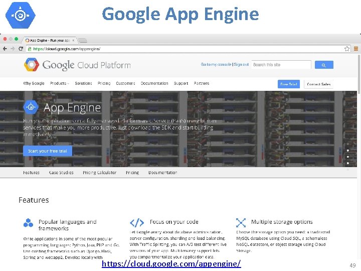Open the top nav Pricing item

pos(104,83)
